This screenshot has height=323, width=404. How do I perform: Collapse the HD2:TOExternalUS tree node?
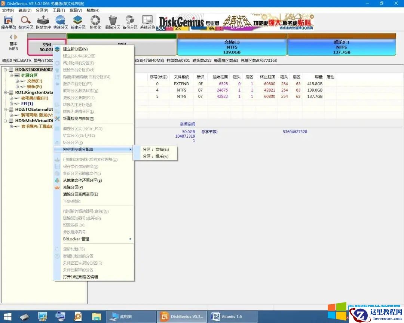tap(5, 109)
